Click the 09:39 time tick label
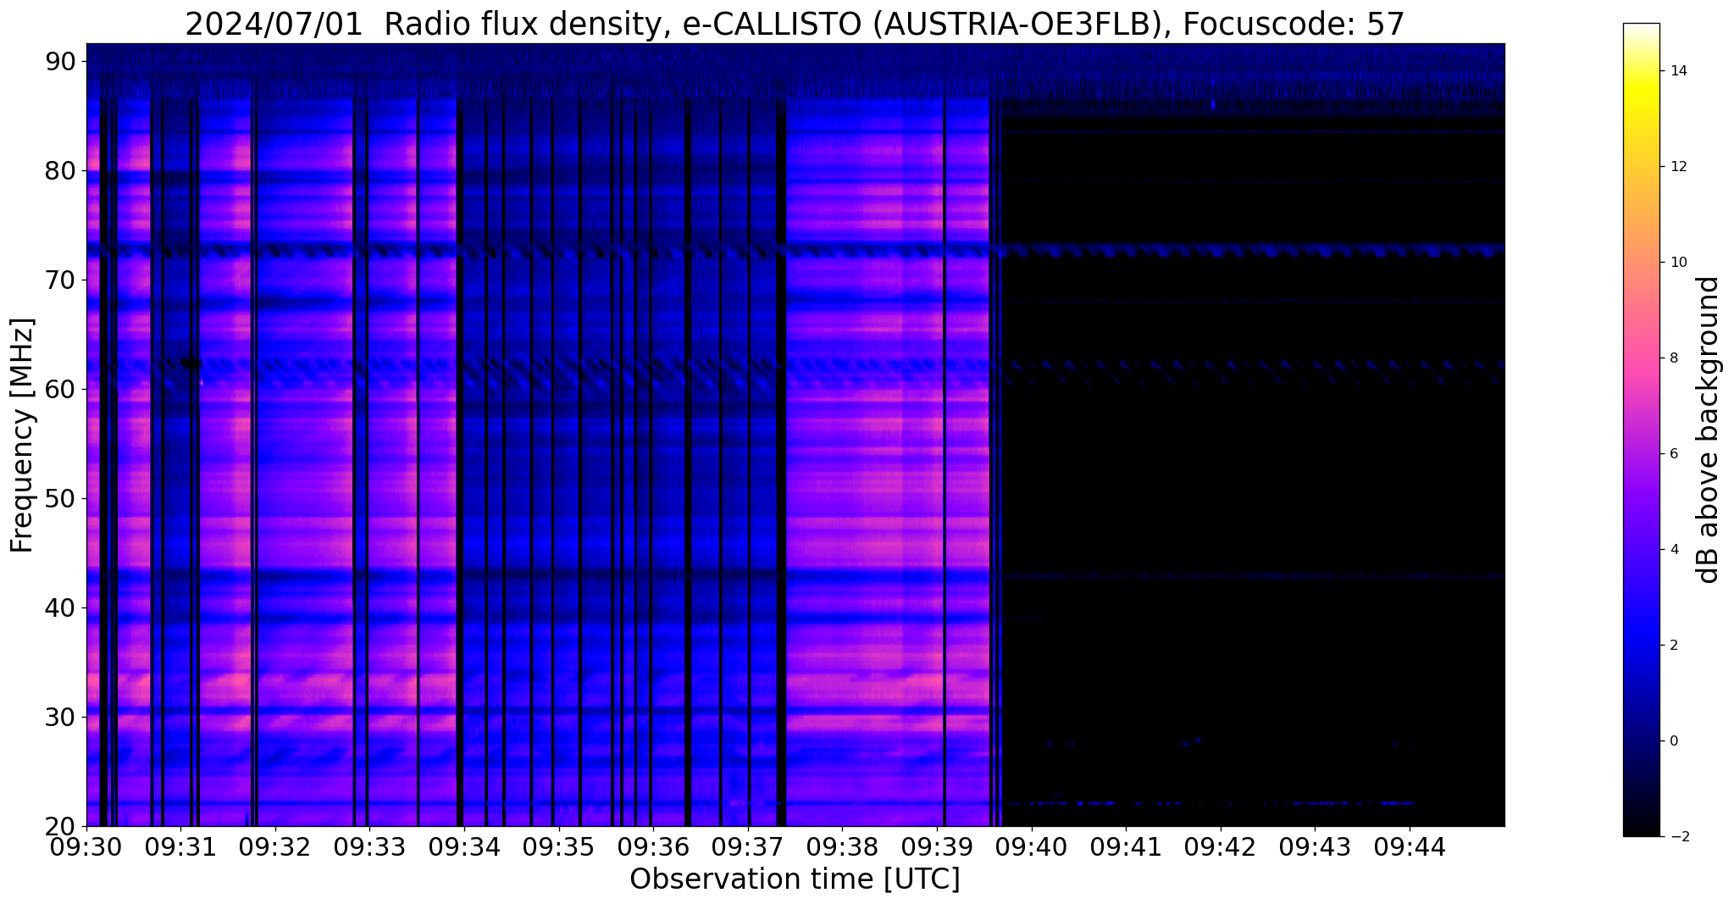Screen dimensions: 1734x904 (x=937, y=847)
